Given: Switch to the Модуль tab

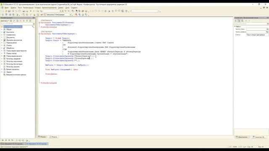Looking at the screenshot, I should click(x=53, y=137).
